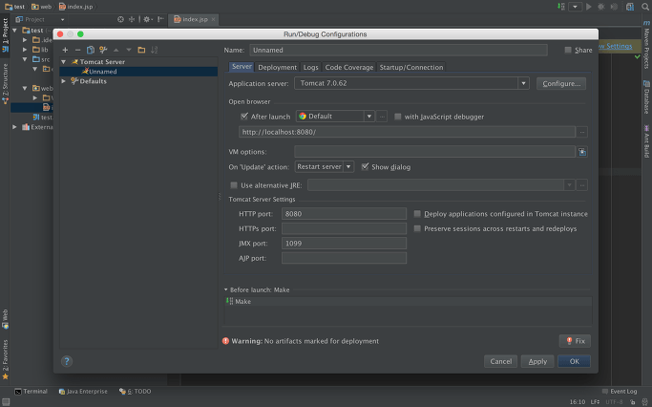Enable Use alternative JRE checkbox
652x407 pixels.
pos(234,184)
